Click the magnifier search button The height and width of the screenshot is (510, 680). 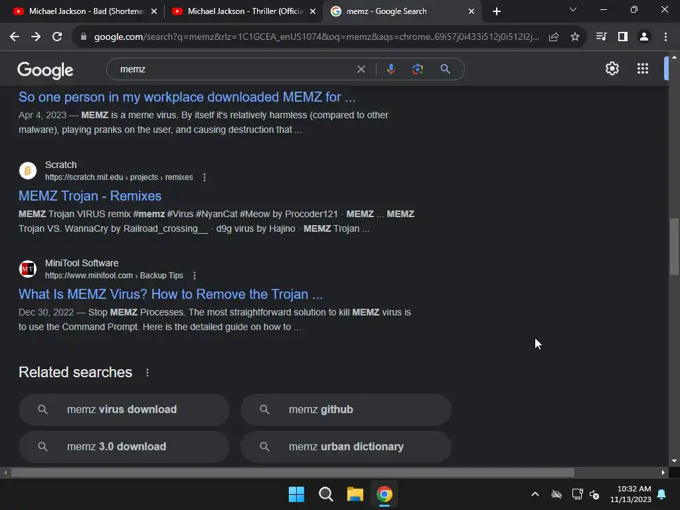(x=445, y=69)
